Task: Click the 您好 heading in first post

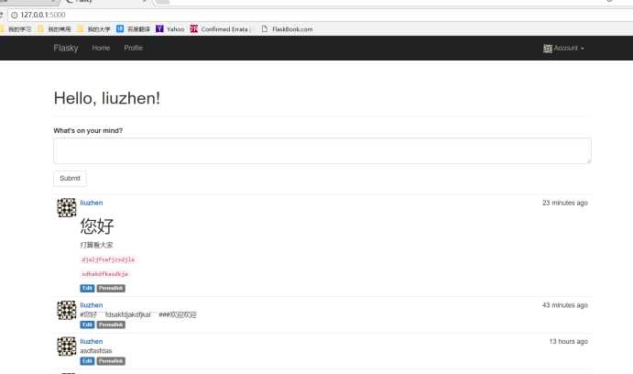Action: 97,225
